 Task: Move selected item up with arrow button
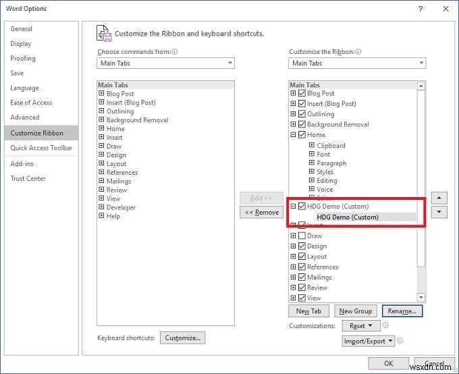(x=439, y=198)
